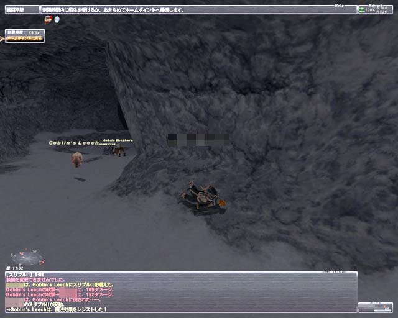Click the 戦闘不能 status box
The width and height of the screenshot is (398, 318).
(22, 10)
